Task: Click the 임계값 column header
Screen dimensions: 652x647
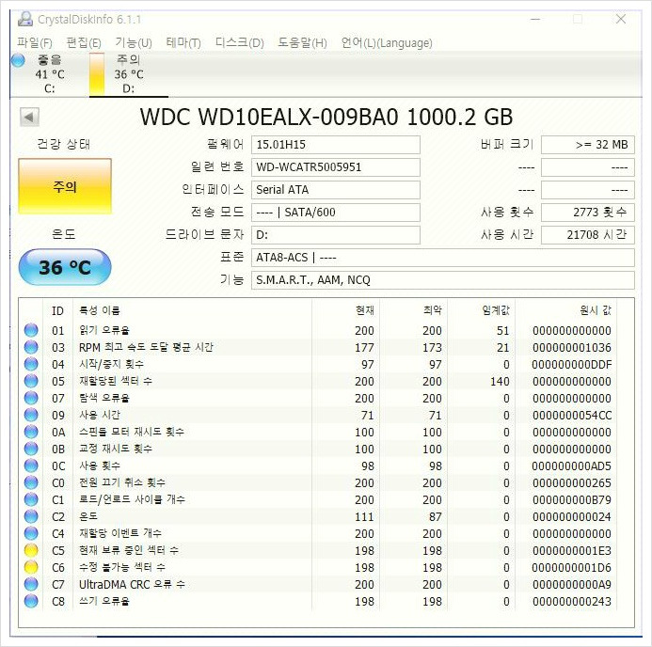Action: point(481,310)
